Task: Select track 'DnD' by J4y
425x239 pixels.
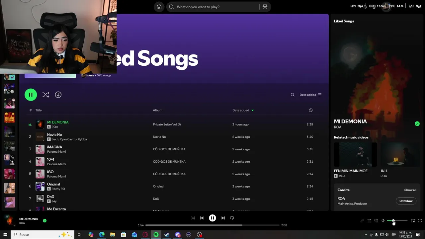Action: pyautogui.click(x=50, y=197)
